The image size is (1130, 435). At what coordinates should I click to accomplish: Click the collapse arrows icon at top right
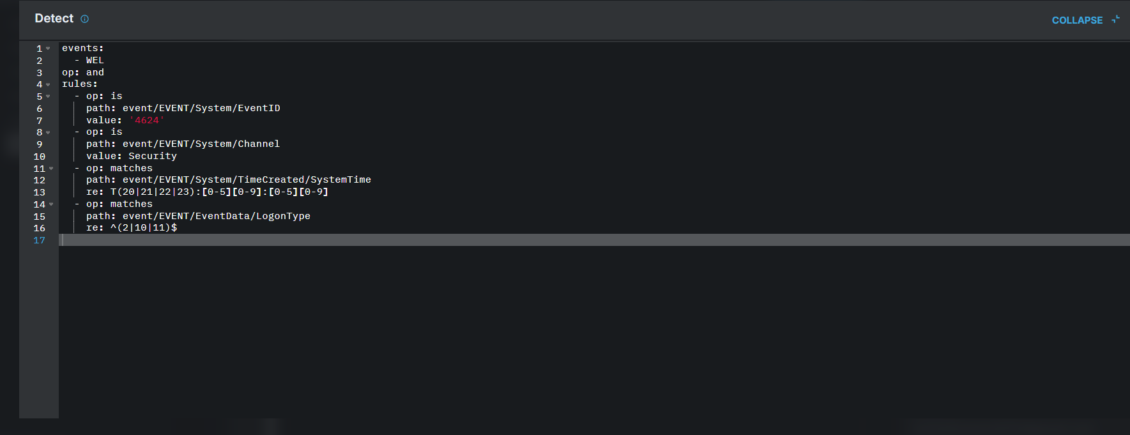[x=1115, y=20]
